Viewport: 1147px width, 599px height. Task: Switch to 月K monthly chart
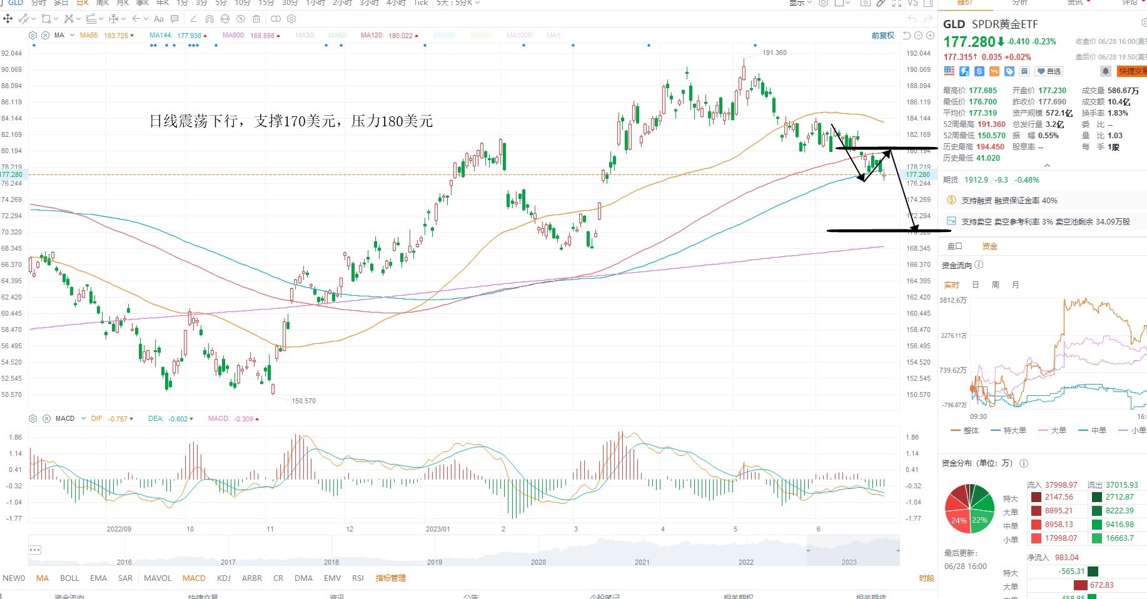point(123,3)
